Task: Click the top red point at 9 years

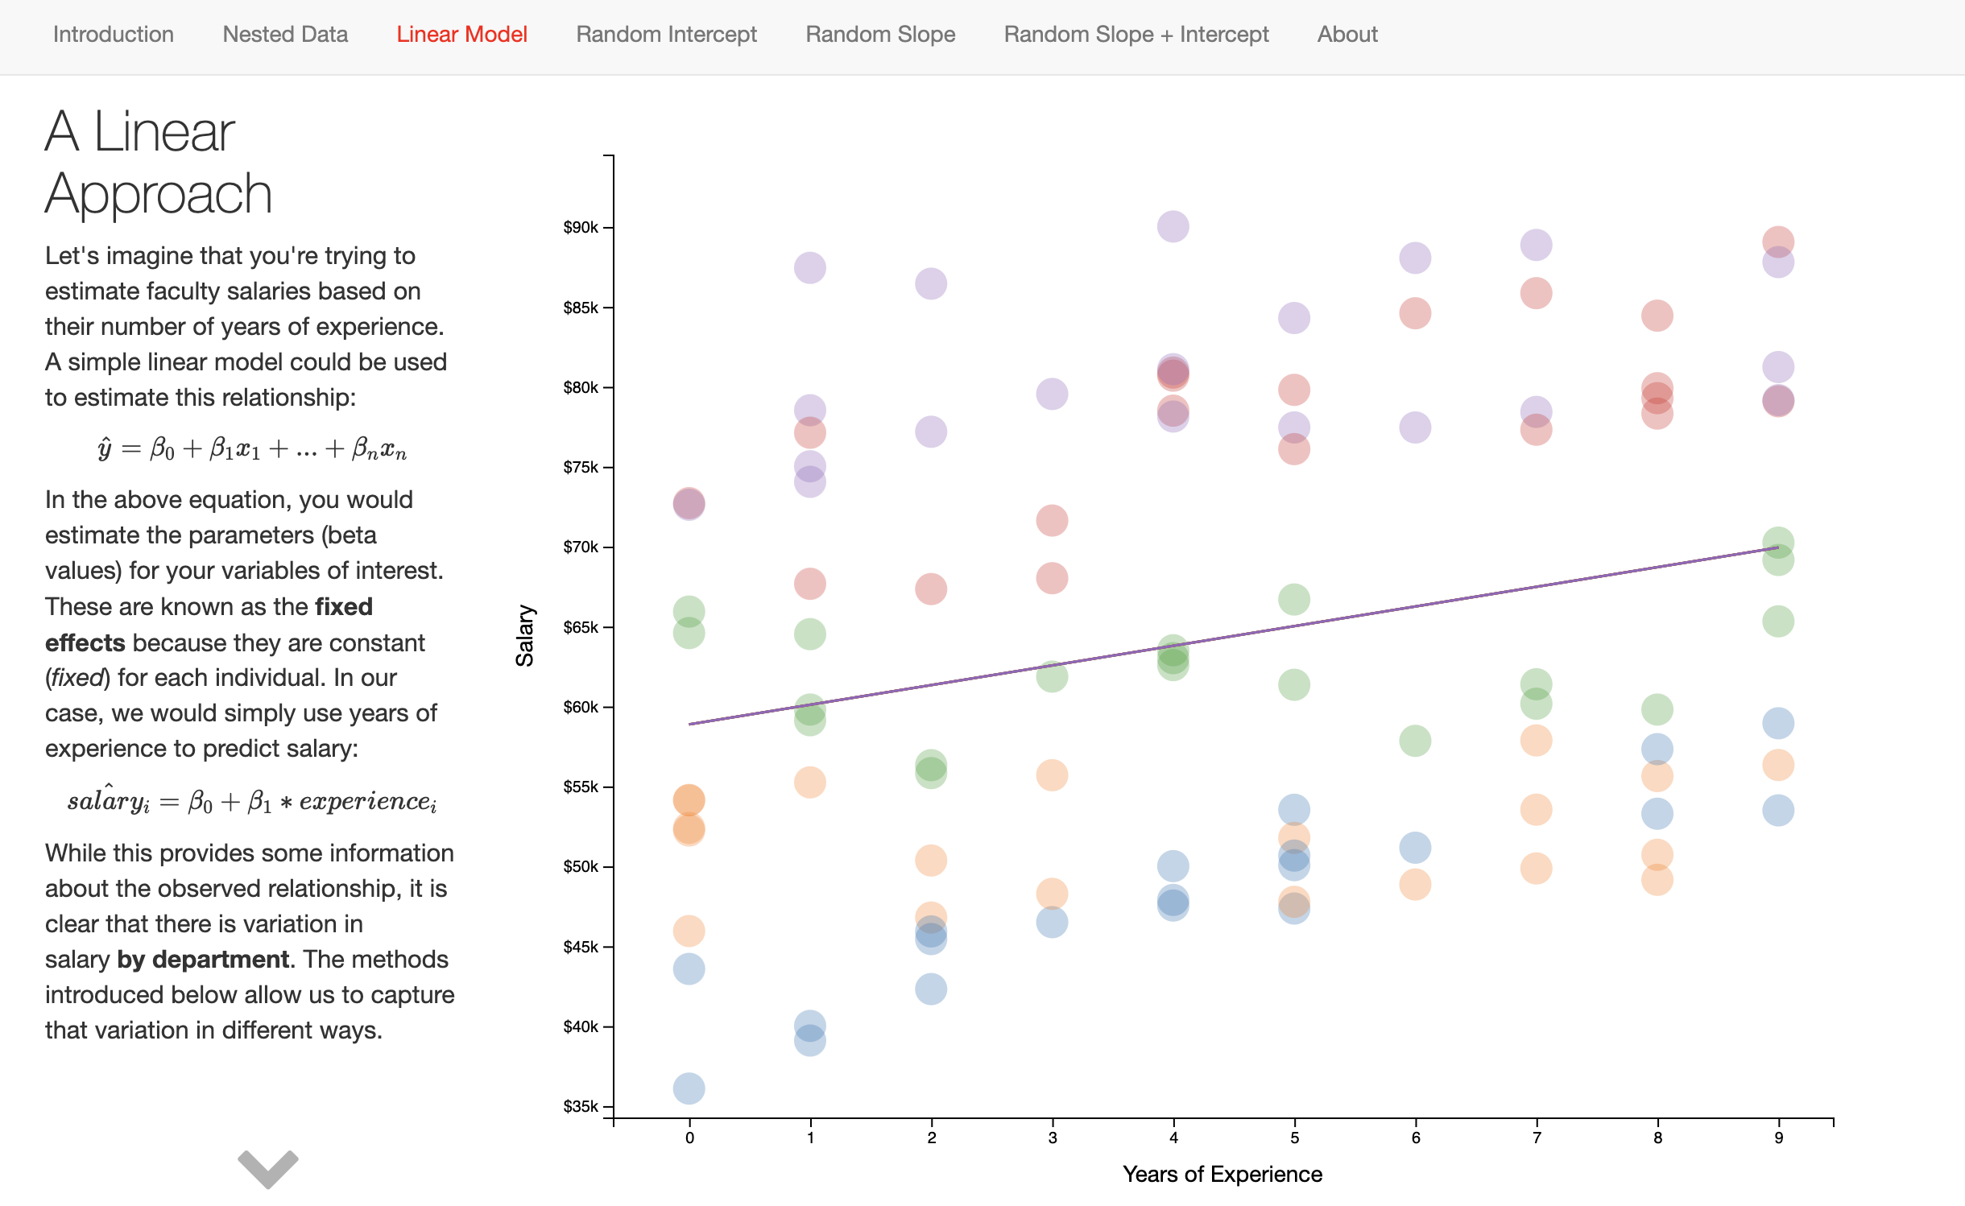Action: click(1777, 241)
